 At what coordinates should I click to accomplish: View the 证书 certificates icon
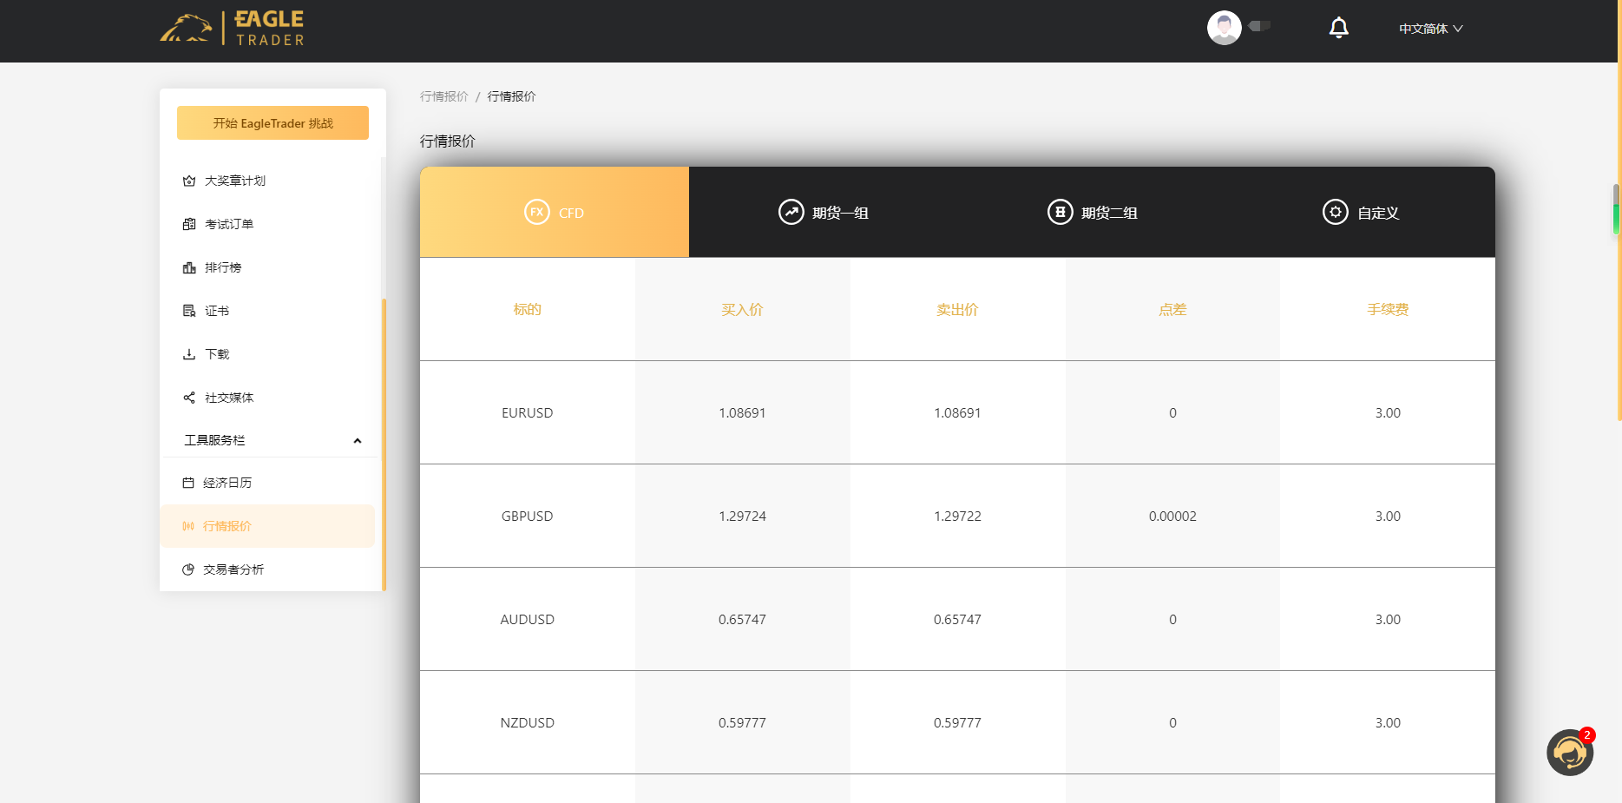190,310
